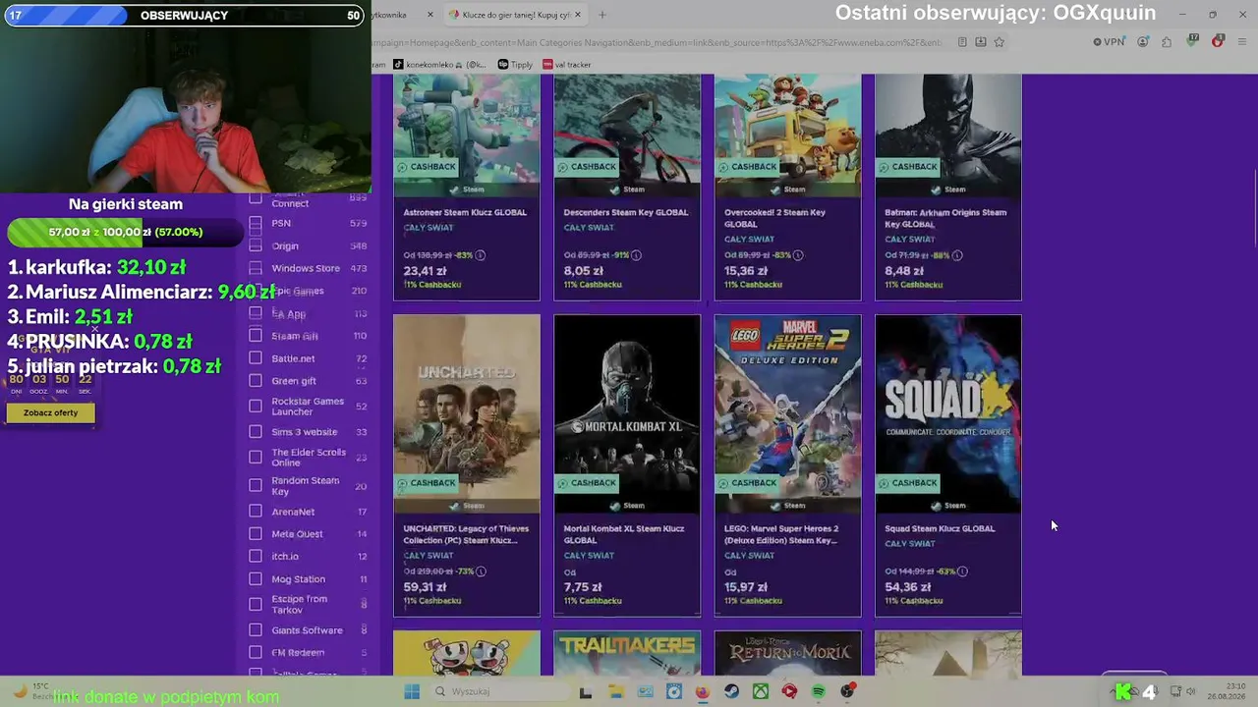Launch Spotify from the taskbar

coord(819,691)
